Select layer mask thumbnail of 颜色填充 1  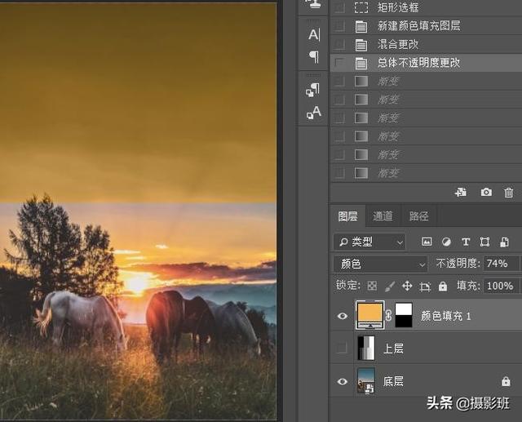[x=404, y=315]
